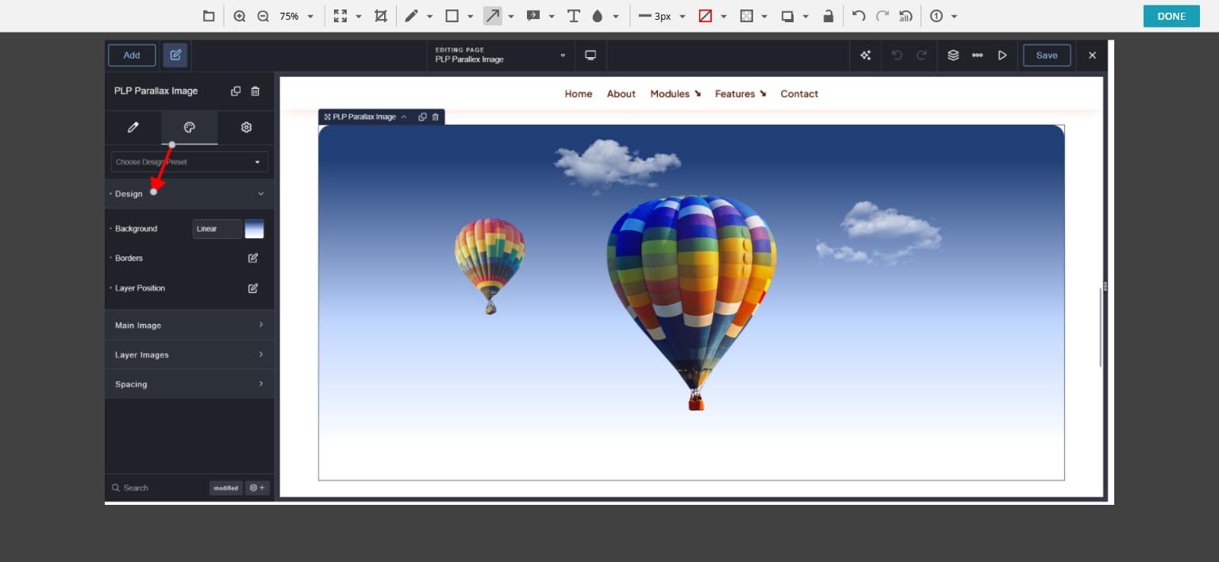Click the DONE button
This screenshot has width=1219, height=562.
1171,16
